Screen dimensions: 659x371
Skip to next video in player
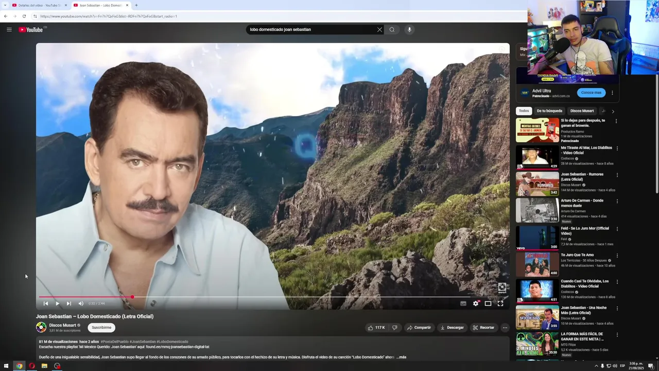tap(68, 303)
